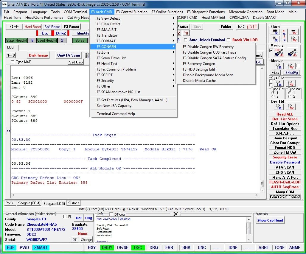Select Type Rd option 1

click(x=273, y=93)
